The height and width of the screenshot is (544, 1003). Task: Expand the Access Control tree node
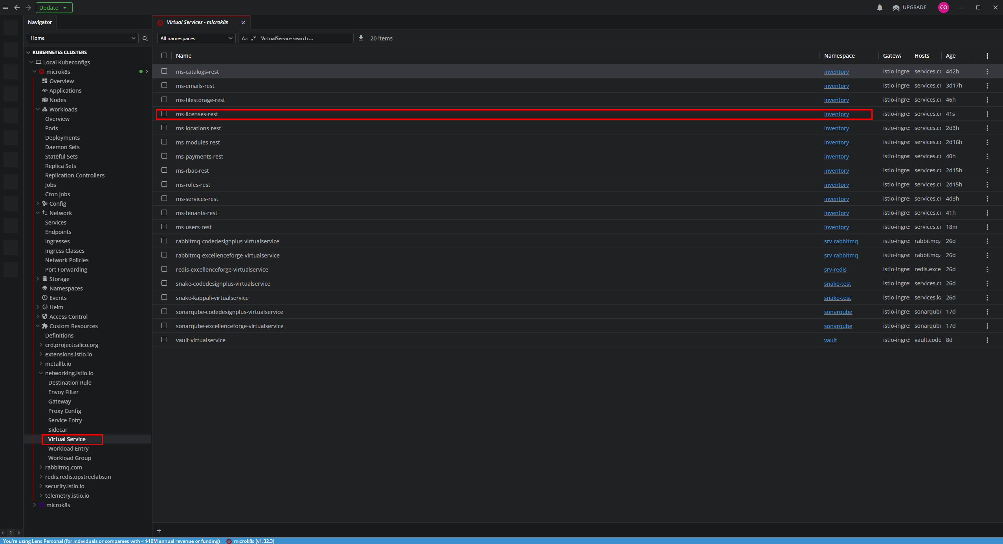pos(38,316)
